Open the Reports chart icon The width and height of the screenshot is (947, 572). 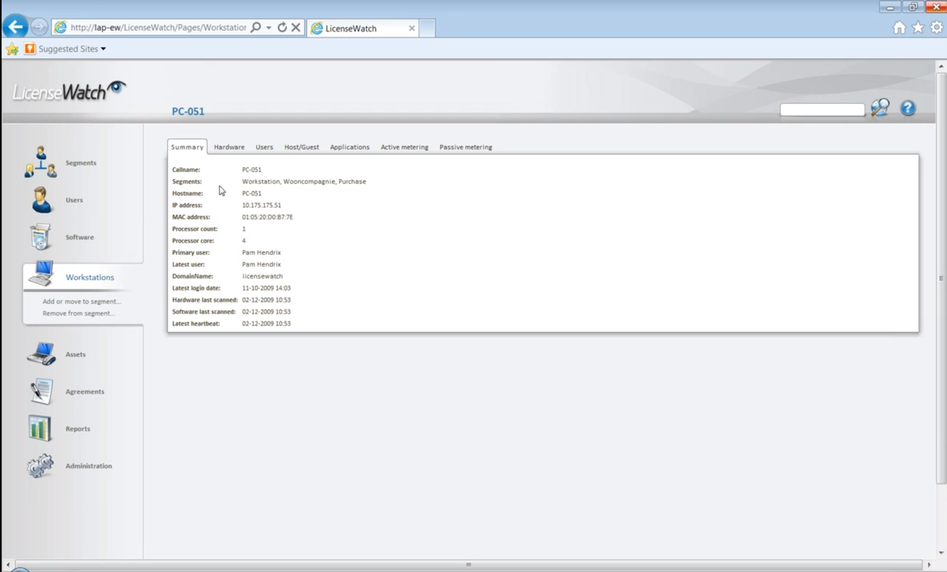coord(40,428)
